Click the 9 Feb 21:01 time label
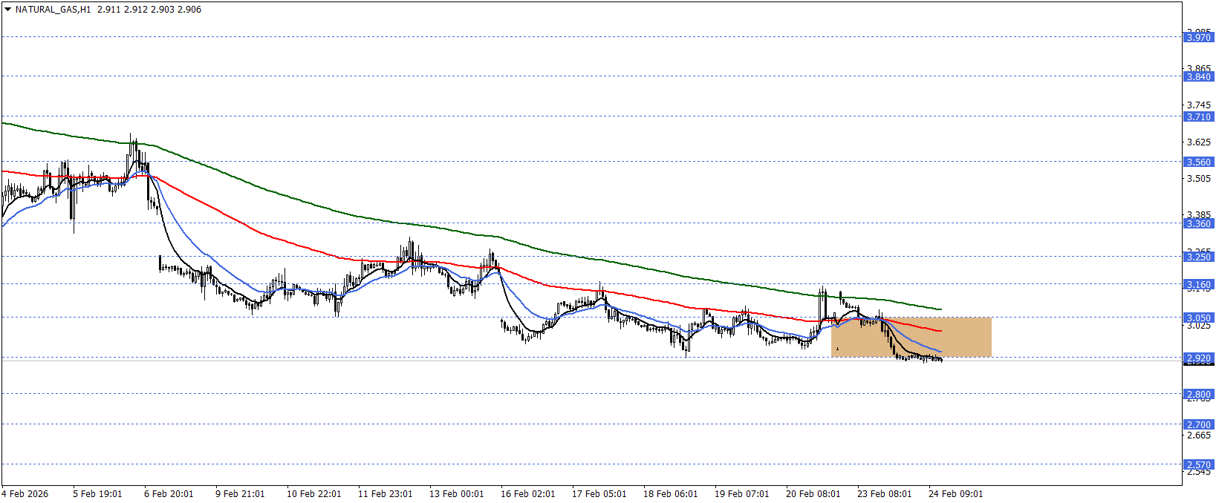1219x503 pixels. click(240, 494)
